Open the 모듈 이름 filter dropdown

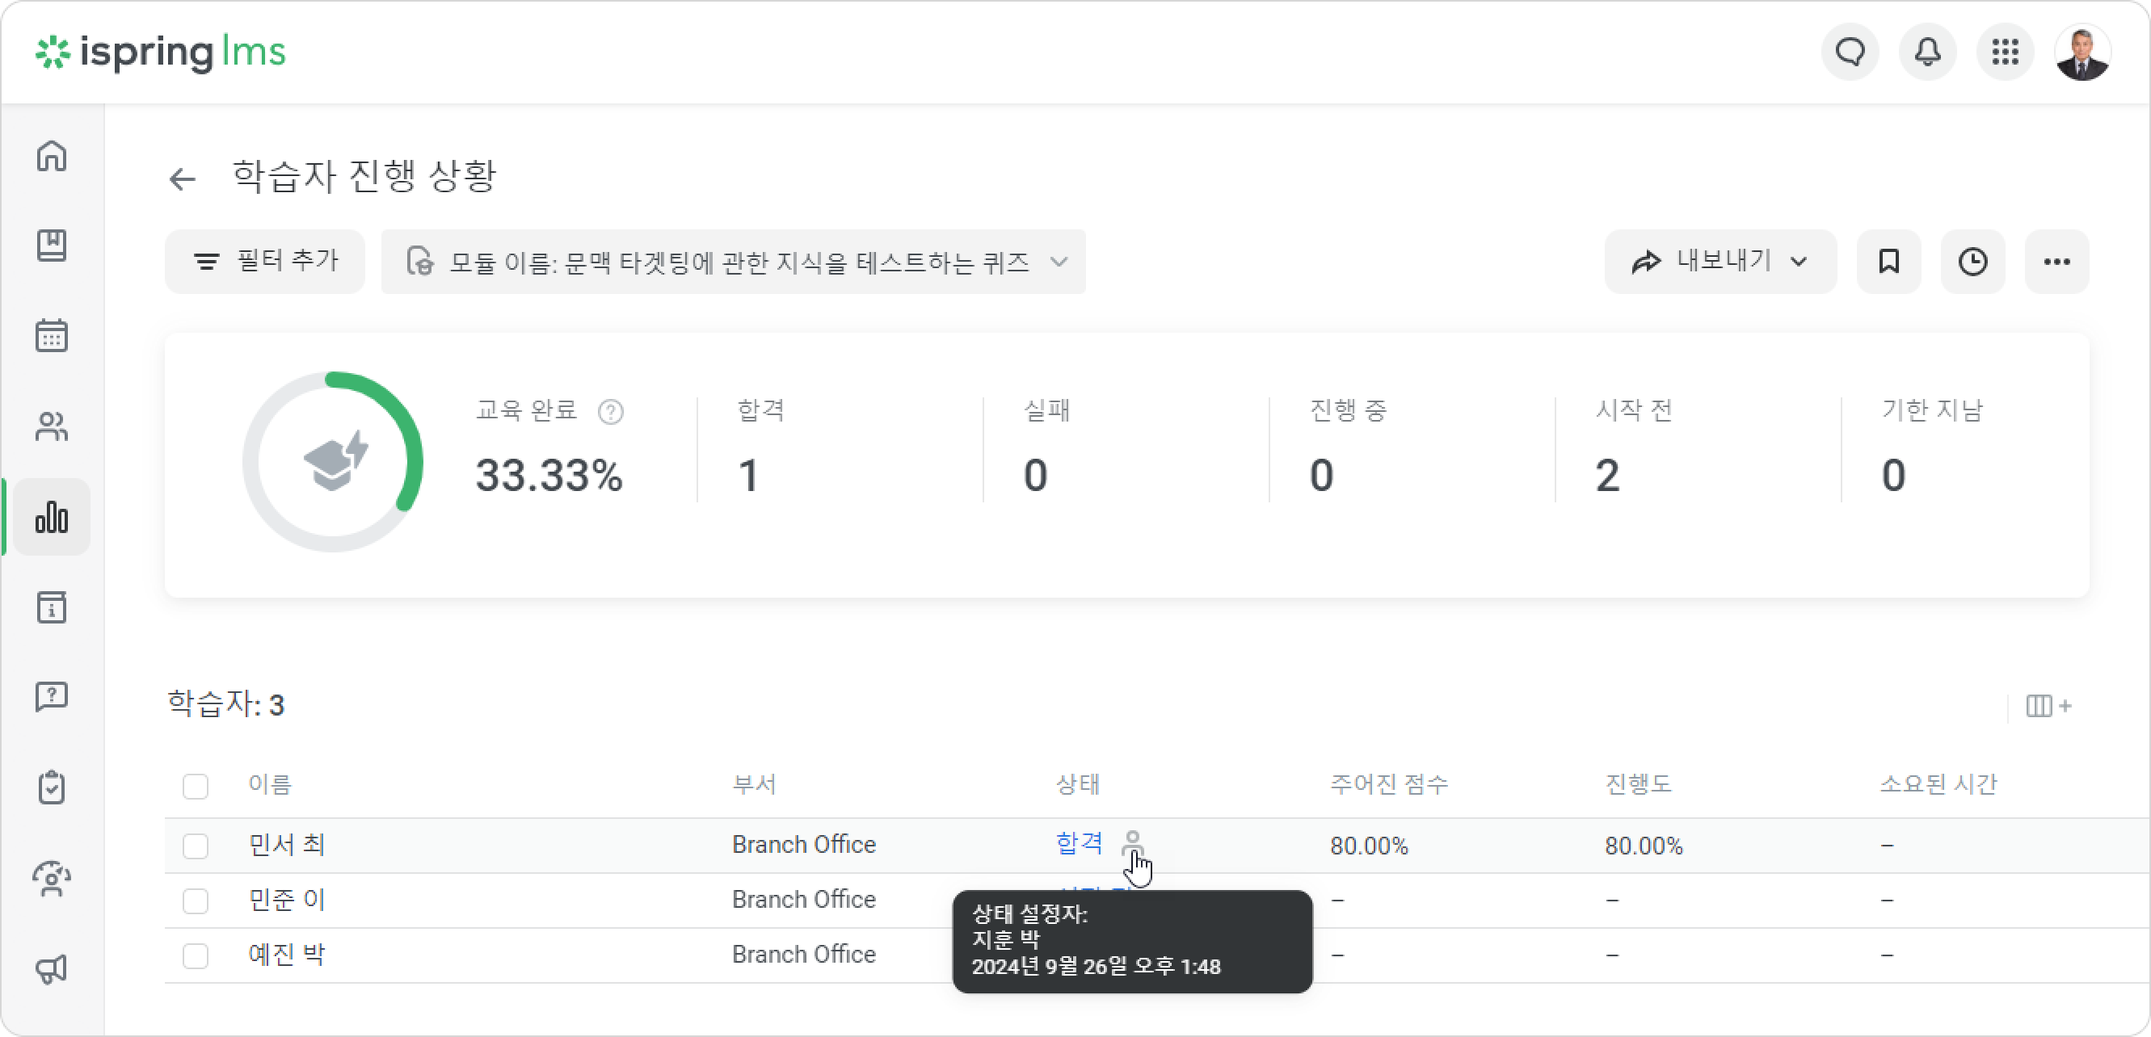coord(733,262)
